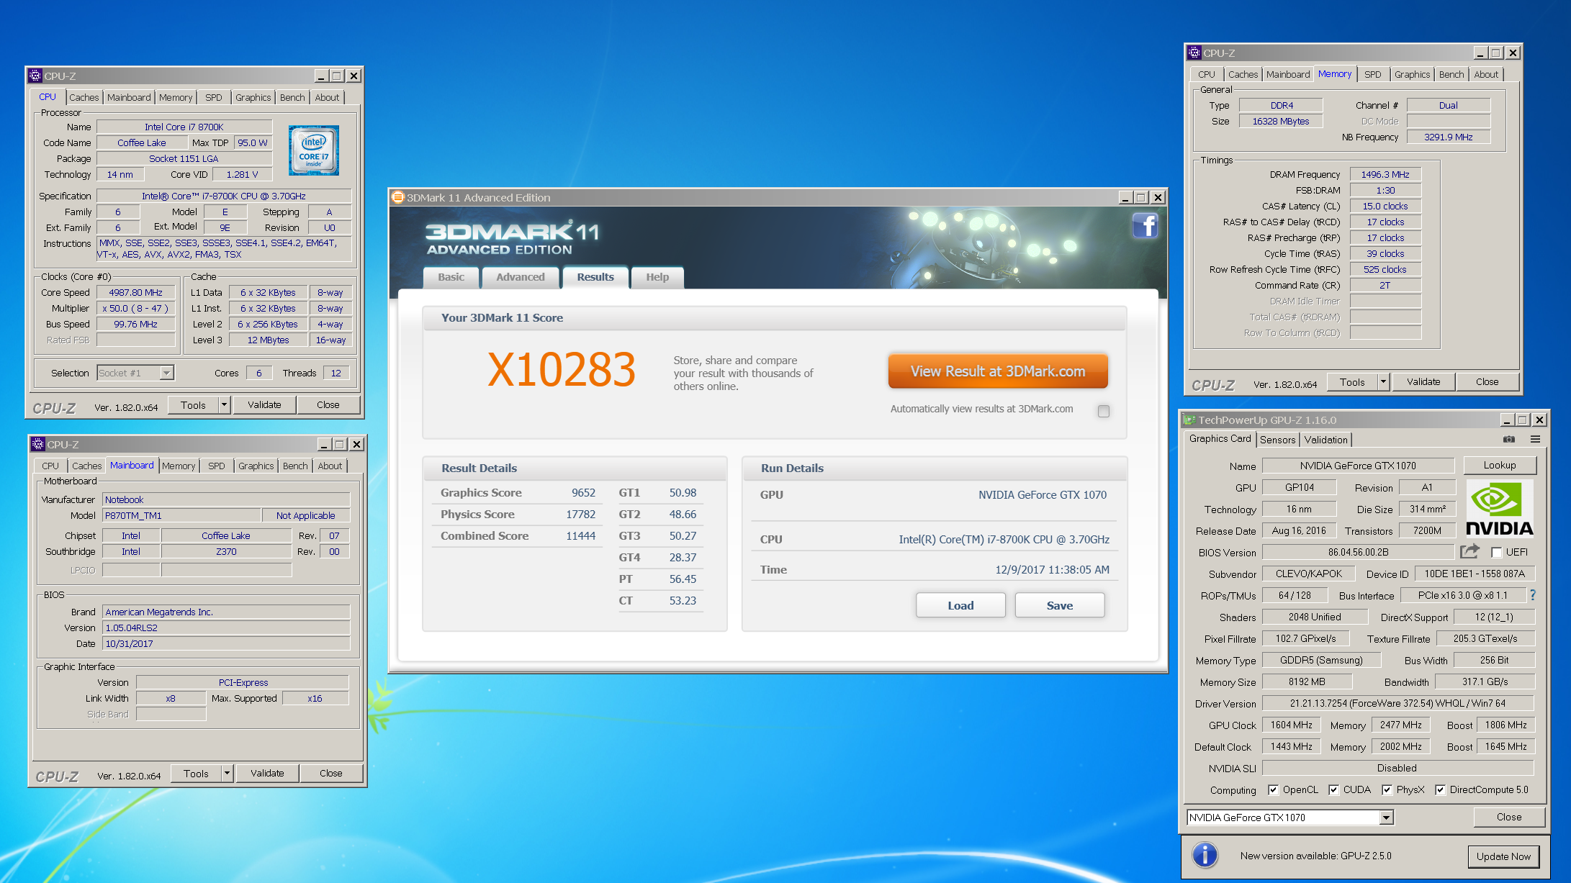Click the Intel Core i7 logo in CPU-Z
This screenshot has height=883, width=1571.
click(314, 150)
